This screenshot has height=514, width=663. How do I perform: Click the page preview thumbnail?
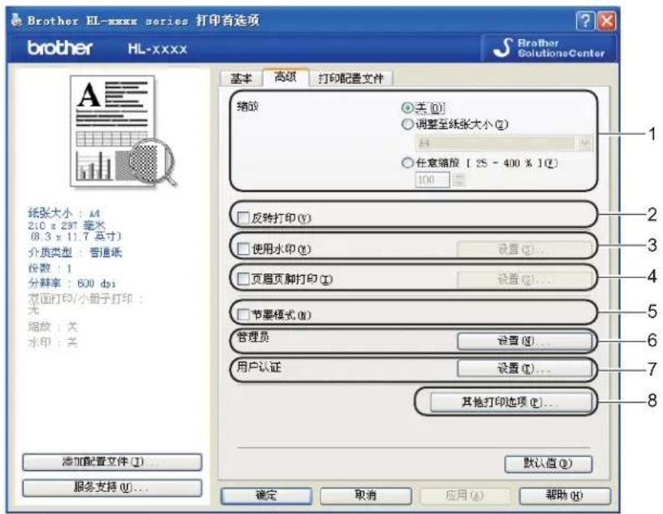(124, 131)
